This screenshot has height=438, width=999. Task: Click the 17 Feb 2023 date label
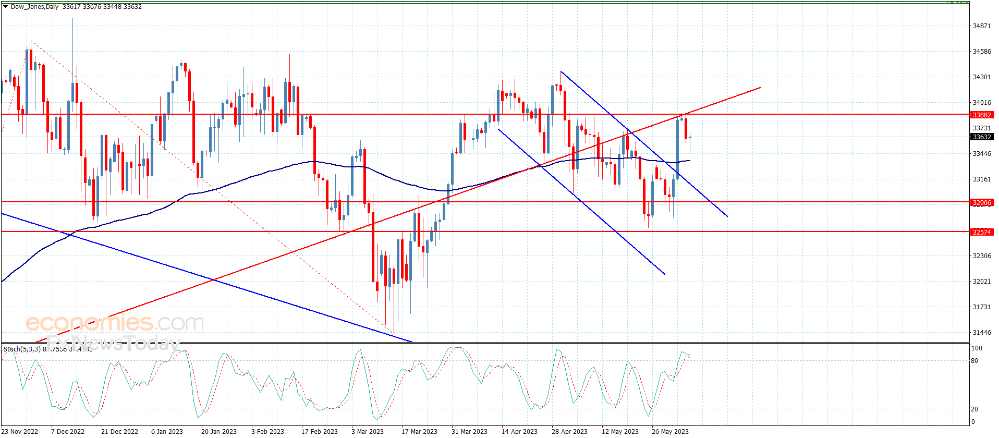(320, 431)
